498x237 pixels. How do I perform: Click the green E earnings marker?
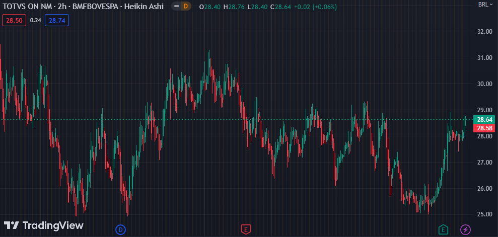coord(444,229)
